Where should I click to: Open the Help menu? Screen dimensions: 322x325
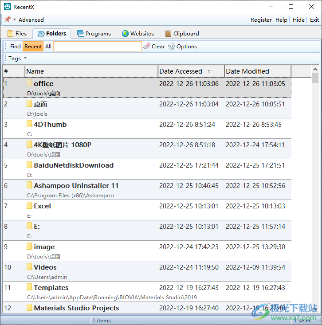click(281, 20)
